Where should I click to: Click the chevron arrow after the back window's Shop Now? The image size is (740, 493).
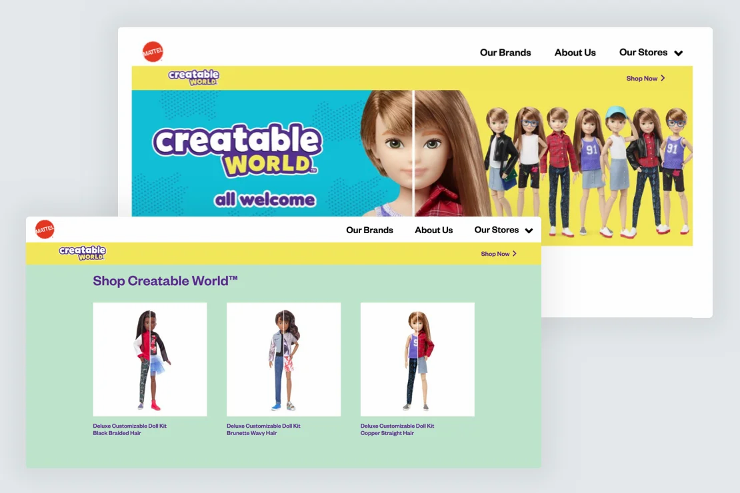pos(663,78)
